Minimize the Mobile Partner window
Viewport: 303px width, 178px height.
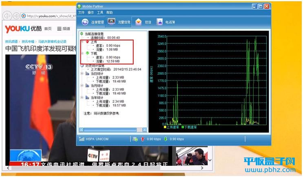[255, 7]
